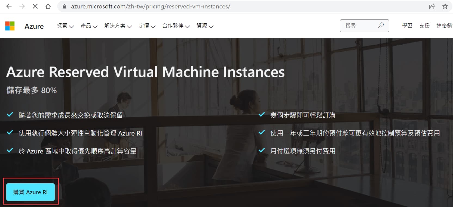This screenshot has width=453, height=207.
Task: Click the Microsoft logo
Action: tap(10, 26)
